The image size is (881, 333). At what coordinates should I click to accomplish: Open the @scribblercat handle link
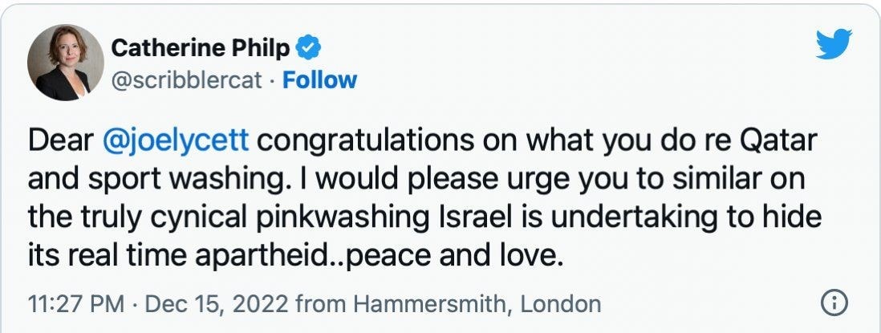186,80
